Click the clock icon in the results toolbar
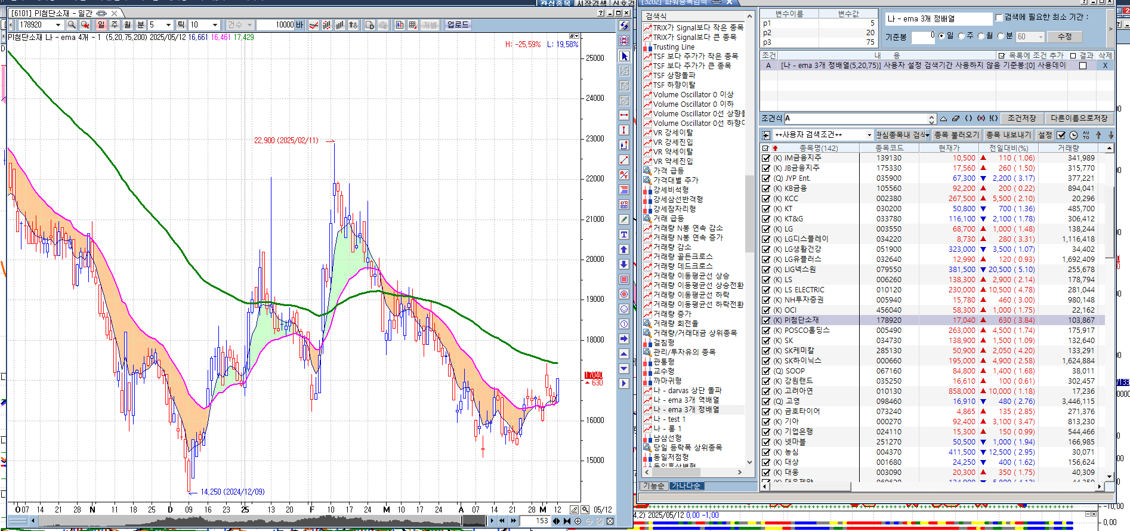The height and width of the screenshot is (531, 1130). (1073, 135)
